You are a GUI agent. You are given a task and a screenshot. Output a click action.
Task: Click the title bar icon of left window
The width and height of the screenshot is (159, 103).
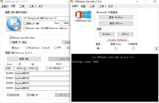2,2
